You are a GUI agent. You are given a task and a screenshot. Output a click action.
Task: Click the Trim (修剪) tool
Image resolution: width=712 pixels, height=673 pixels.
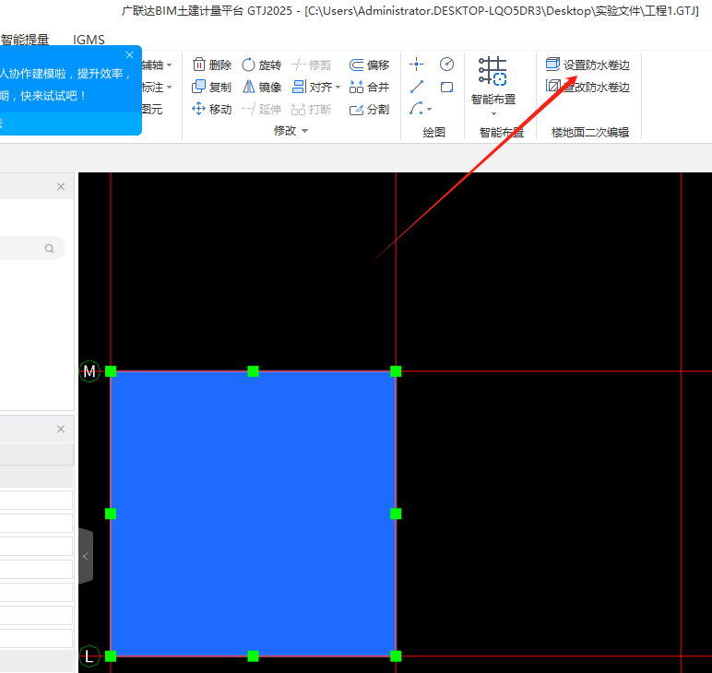312,65
